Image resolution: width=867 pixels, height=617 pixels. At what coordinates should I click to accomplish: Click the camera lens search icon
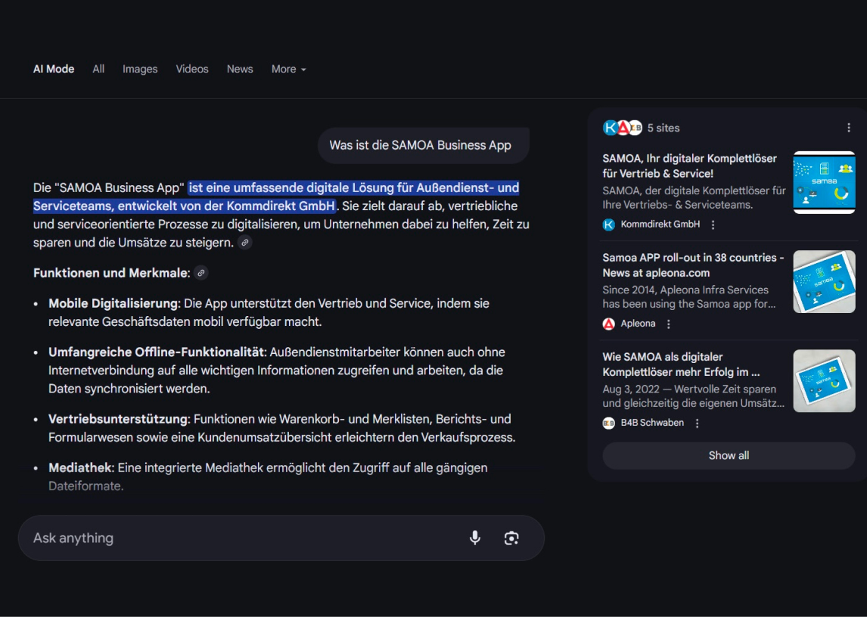(511, 538)
